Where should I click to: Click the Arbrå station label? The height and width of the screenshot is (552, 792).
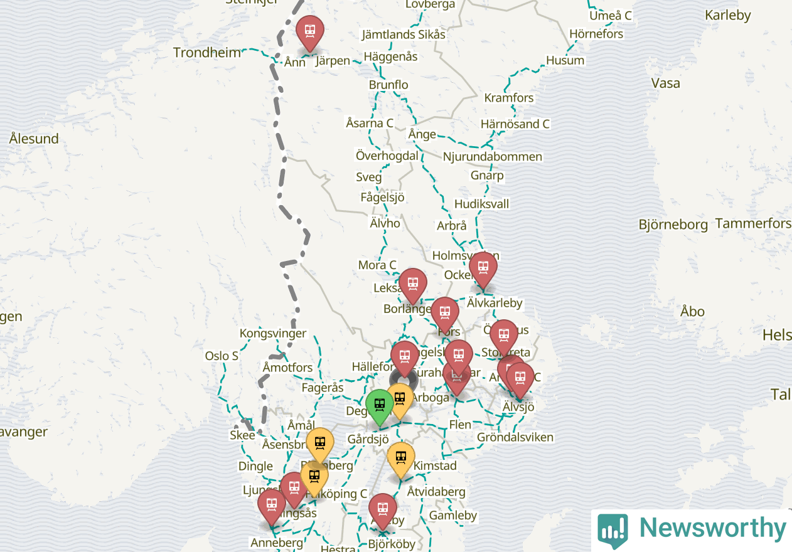[x=452, y=226]
